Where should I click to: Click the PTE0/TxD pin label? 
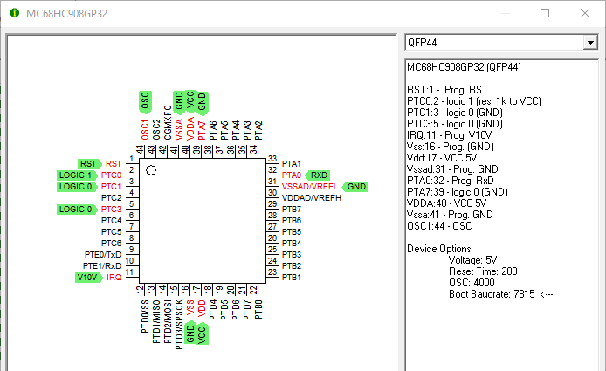click(103, 255)
